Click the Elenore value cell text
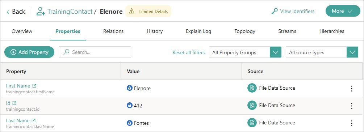 142,88
